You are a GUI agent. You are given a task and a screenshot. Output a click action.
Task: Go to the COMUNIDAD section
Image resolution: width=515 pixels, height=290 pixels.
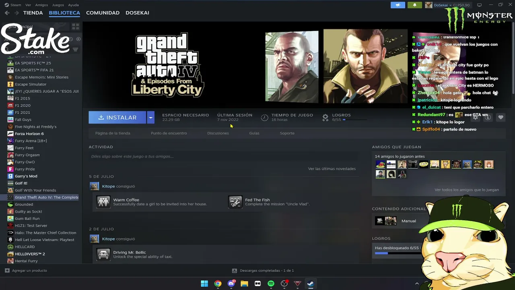[x=103, y=13]
